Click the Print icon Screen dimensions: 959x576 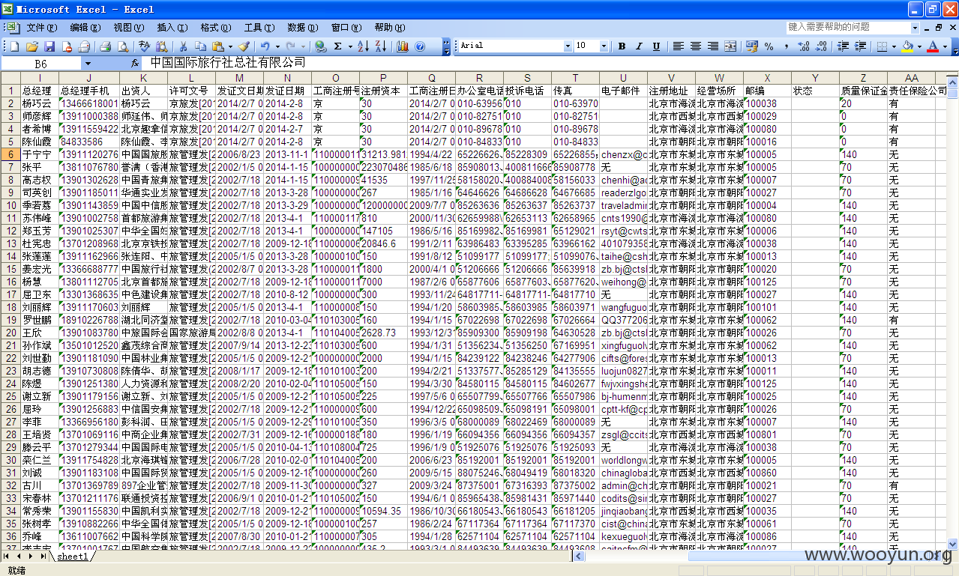coord(106,46)
